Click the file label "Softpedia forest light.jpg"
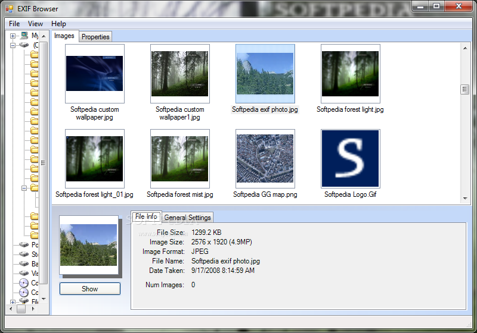Image resolution: width=477 pixels, height=333 pixels. tap(350, 109)
